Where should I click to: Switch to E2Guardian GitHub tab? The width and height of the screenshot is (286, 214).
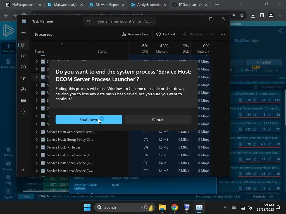click(190, 5)
